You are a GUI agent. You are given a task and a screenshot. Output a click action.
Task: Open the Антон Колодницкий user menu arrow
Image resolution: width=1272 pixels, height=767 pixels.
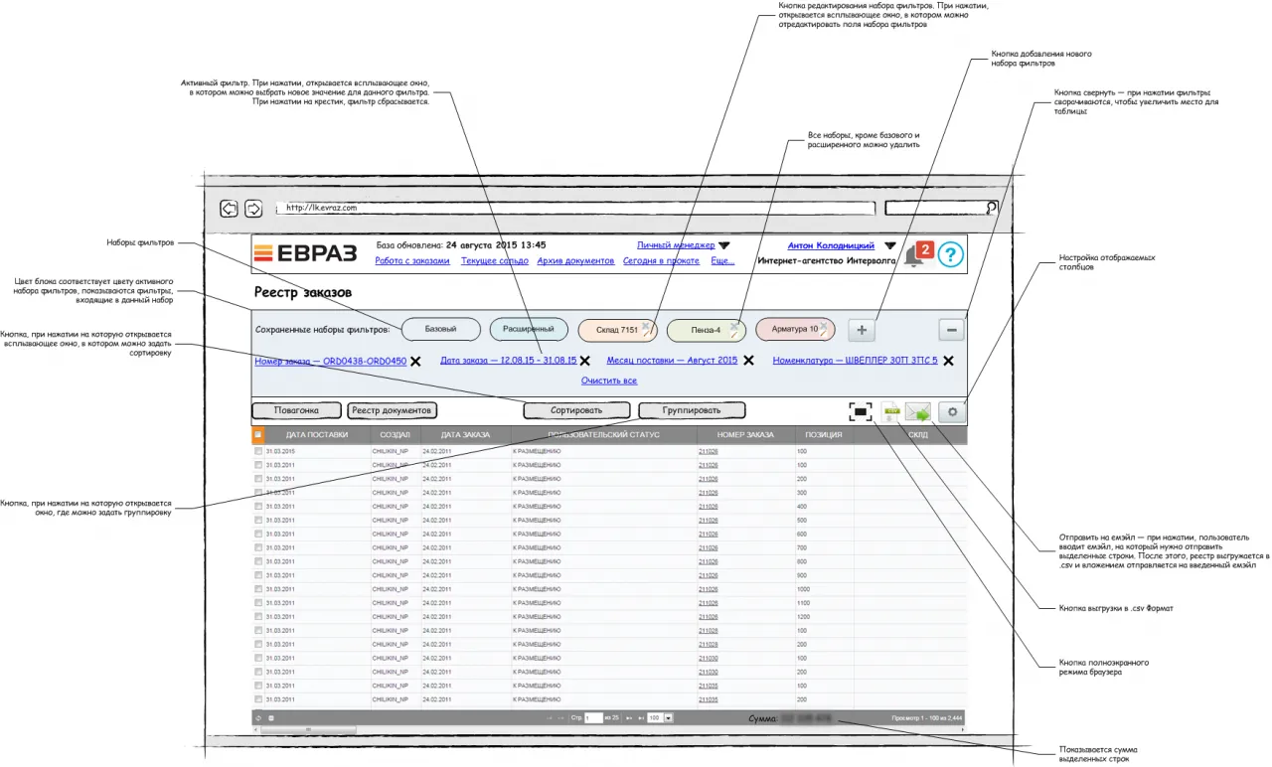889,245
